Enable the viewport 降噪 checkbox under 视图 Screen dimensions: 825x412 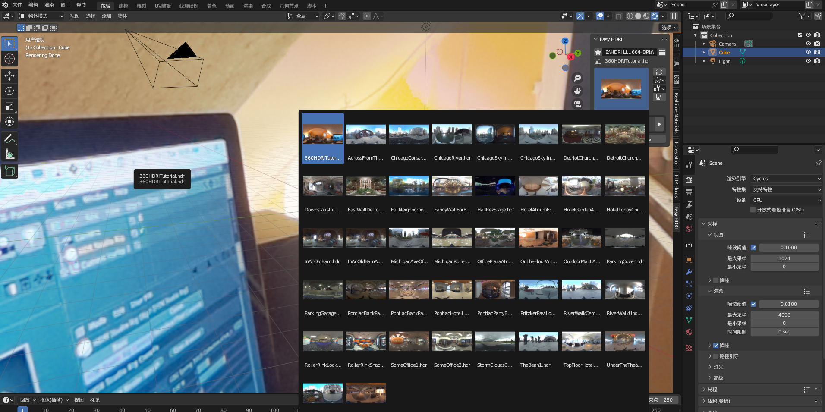[x=716, y=280]
